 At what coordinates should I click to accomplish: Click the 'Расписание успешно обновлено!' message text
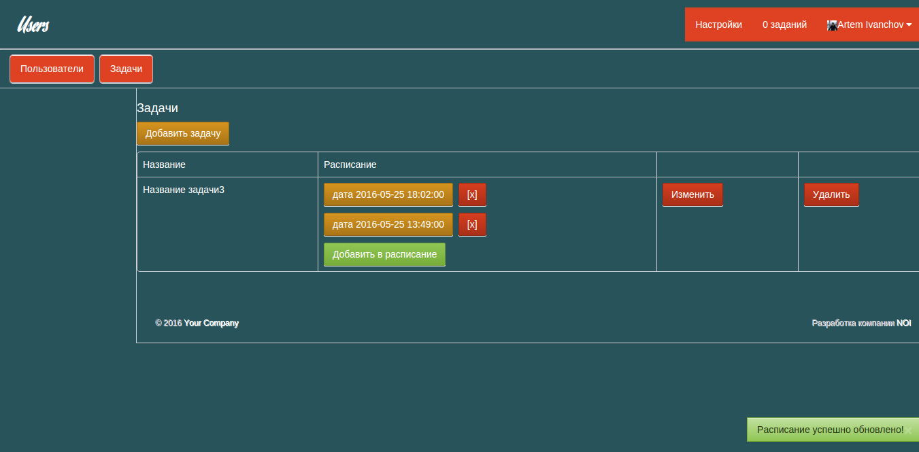(830, 430)
